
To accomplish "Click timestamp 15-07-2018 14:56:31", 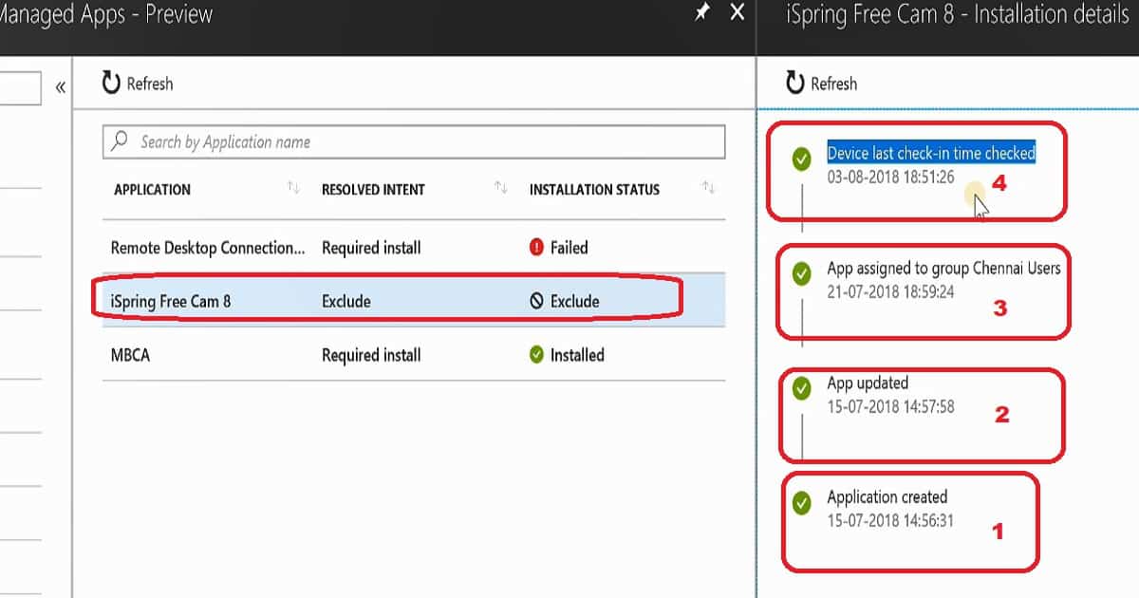I will click(890, 520).
